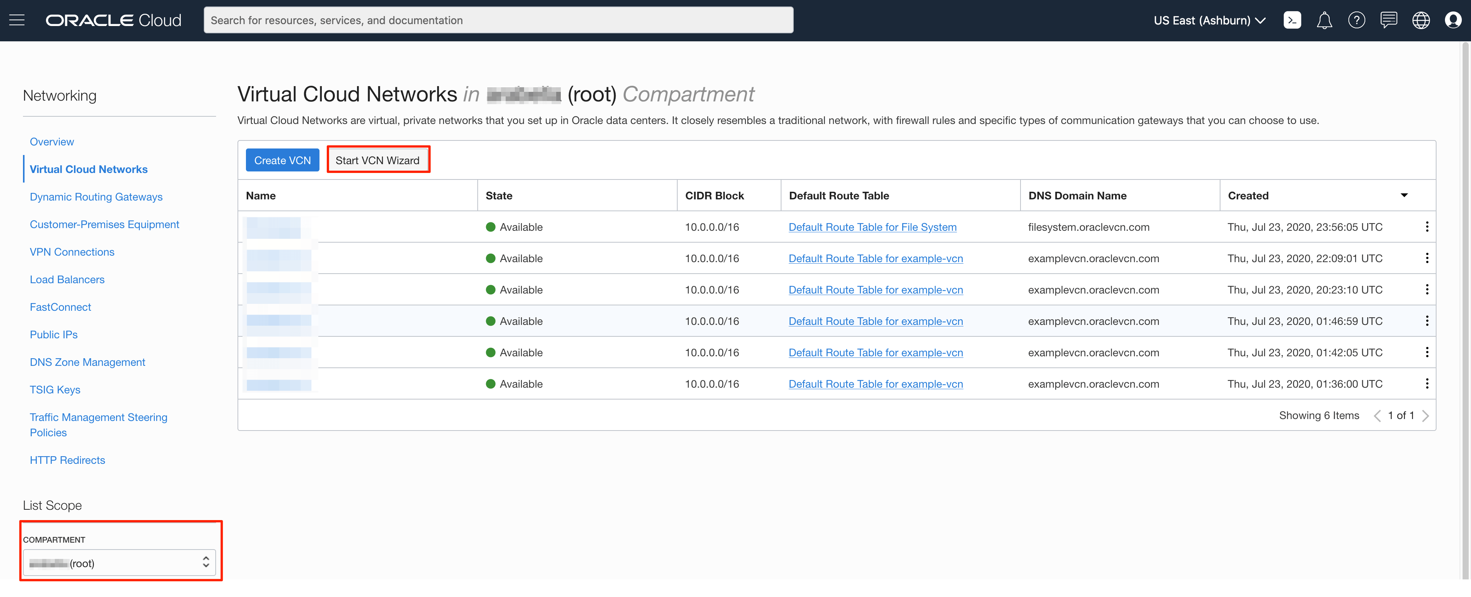The image size is (1471, 597).
Task: Open the kebab menu on the last VCN row
Action: (1427, 383)
